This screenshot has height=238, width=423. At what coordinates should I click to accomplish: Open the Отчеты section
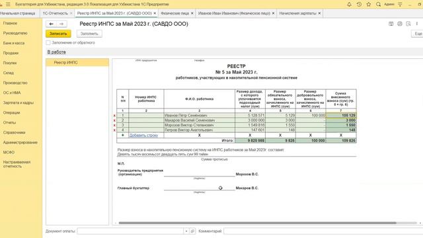9,122
